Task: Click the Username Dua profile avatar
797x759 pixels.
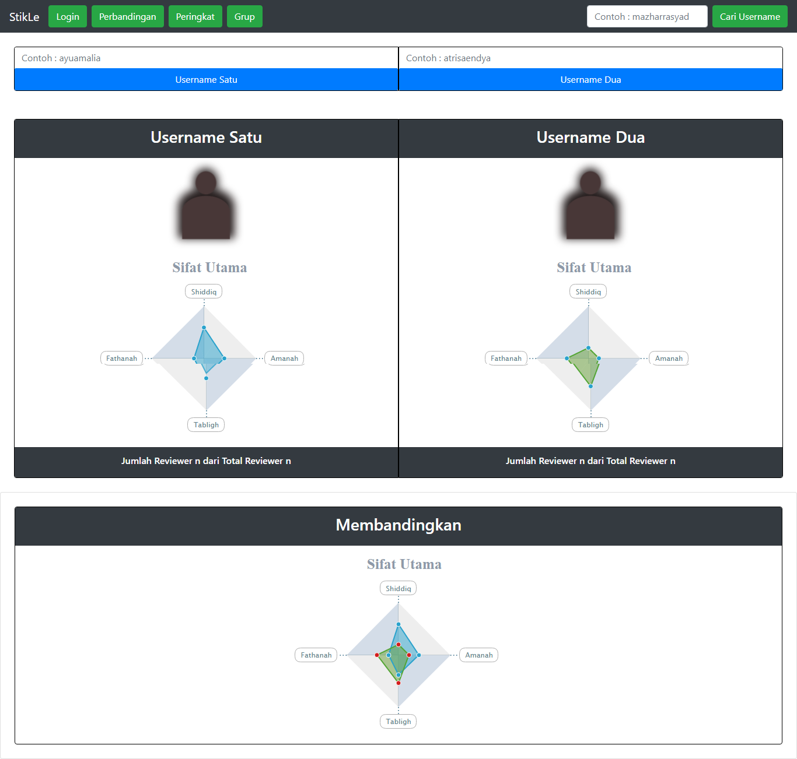Action: (590, 205)
